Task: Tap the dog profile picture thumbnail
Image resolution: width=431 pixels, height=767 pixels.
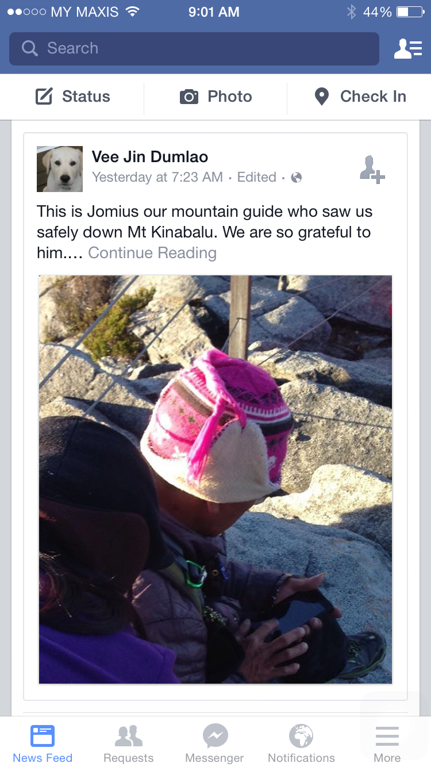Action: pyautogui.click(x=60, y=169)
